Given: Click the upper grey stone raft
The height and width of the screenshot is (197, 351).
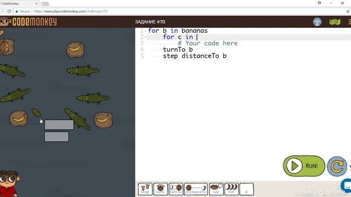Looking at the screenshot, I should [x=59, y=125].
